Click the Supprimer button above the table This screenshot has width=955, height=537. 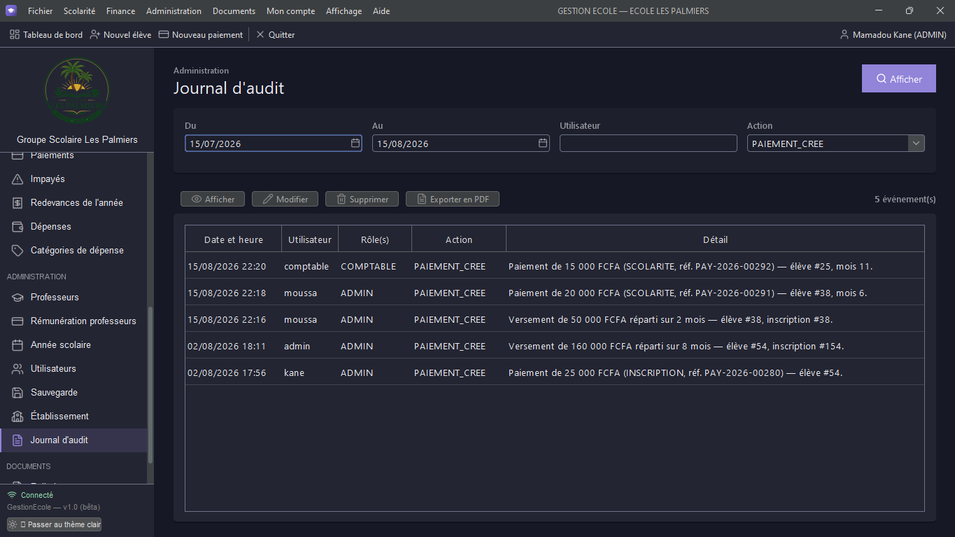click(x=362, y=200)
